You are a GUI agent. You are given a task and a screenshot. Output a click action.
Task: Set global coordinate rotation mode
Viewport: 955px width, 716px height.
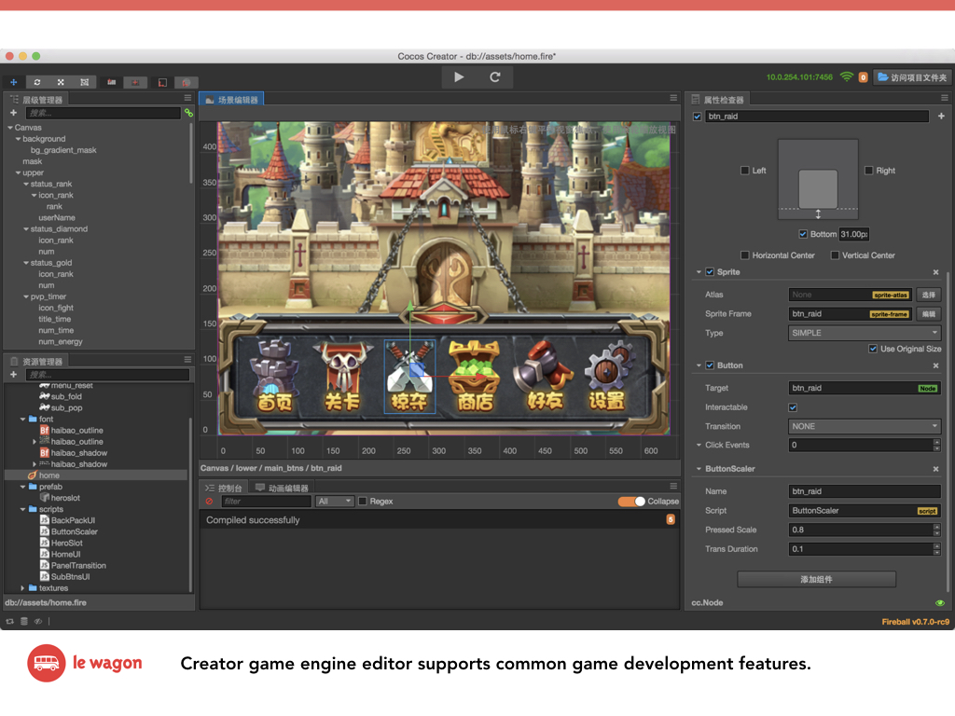pos(186,82)
